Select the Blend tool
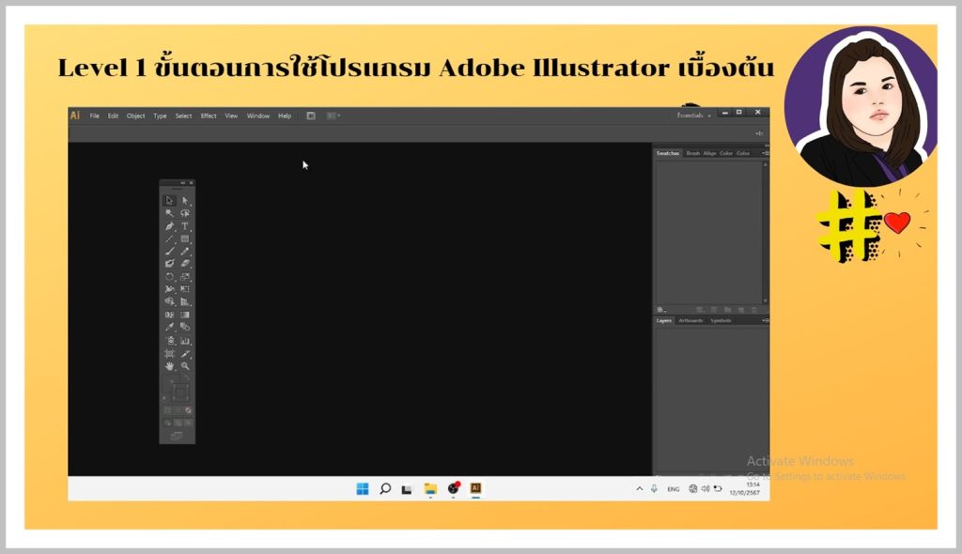This screenshot has height=554, width=962. coord(185,327)
